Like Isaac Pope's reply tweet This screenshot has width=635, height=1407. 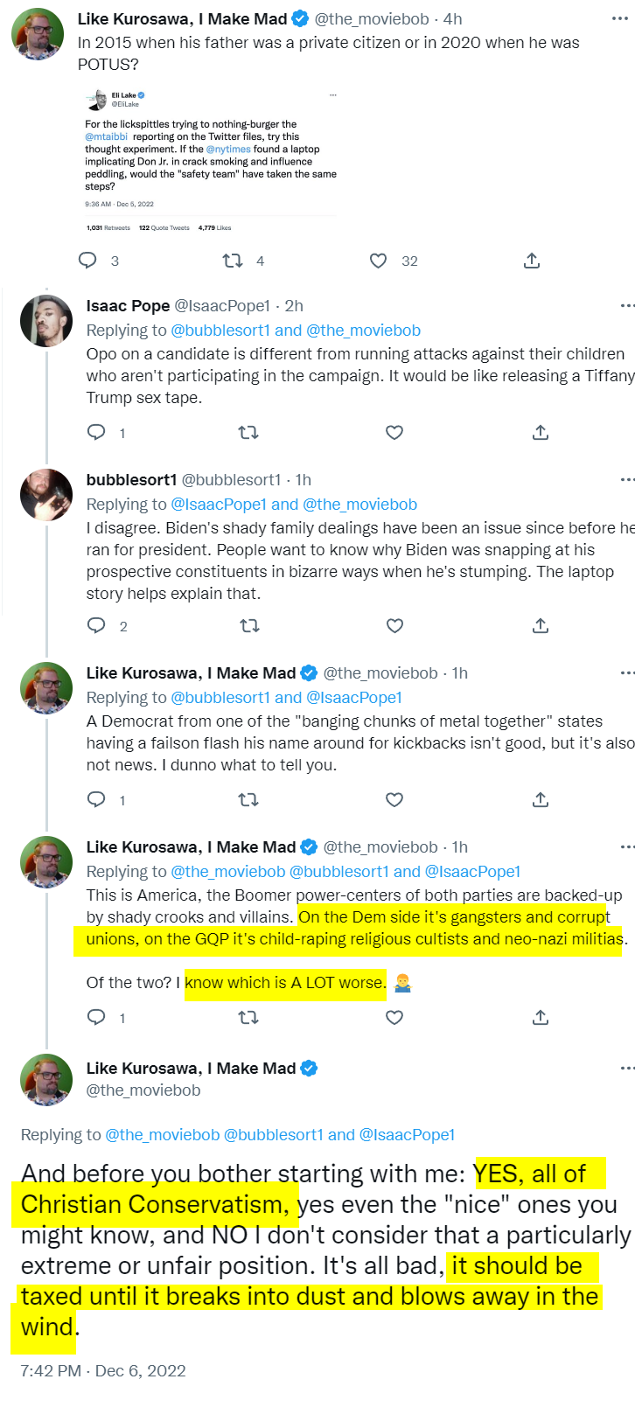[394, 432]
